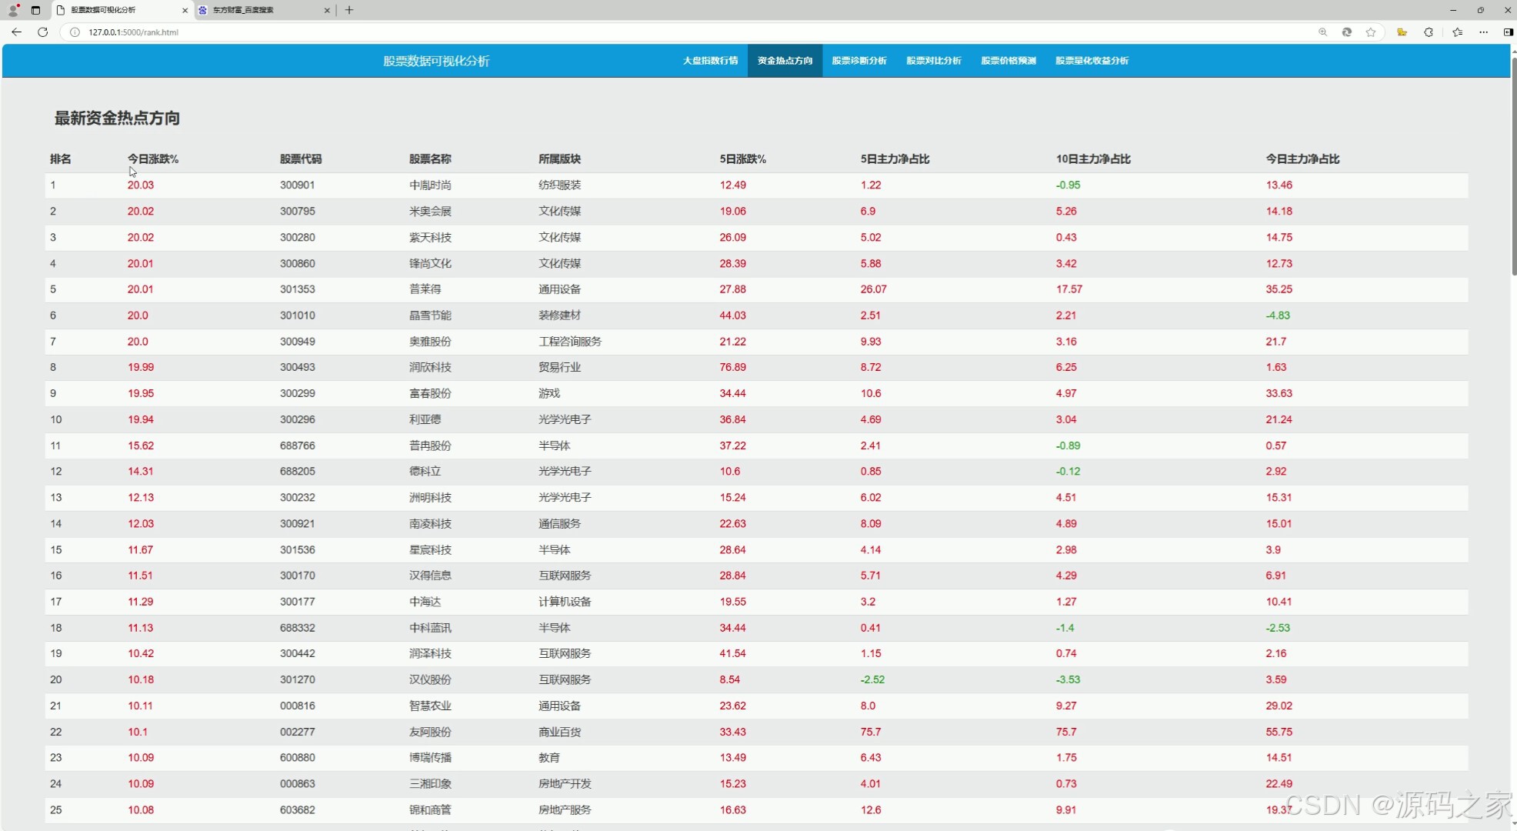
Task: Click the 股票数据可视化分析 site title
Action: click(x=436, y=61)
